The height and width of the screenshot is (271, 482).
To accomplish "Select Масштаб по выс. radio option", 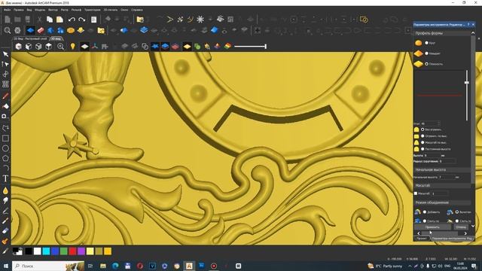I will [x=423, y=142].
